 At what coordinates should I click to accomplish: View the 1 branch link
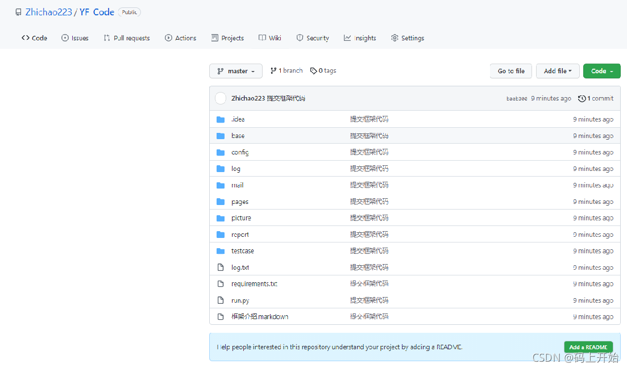click(286, 71)
